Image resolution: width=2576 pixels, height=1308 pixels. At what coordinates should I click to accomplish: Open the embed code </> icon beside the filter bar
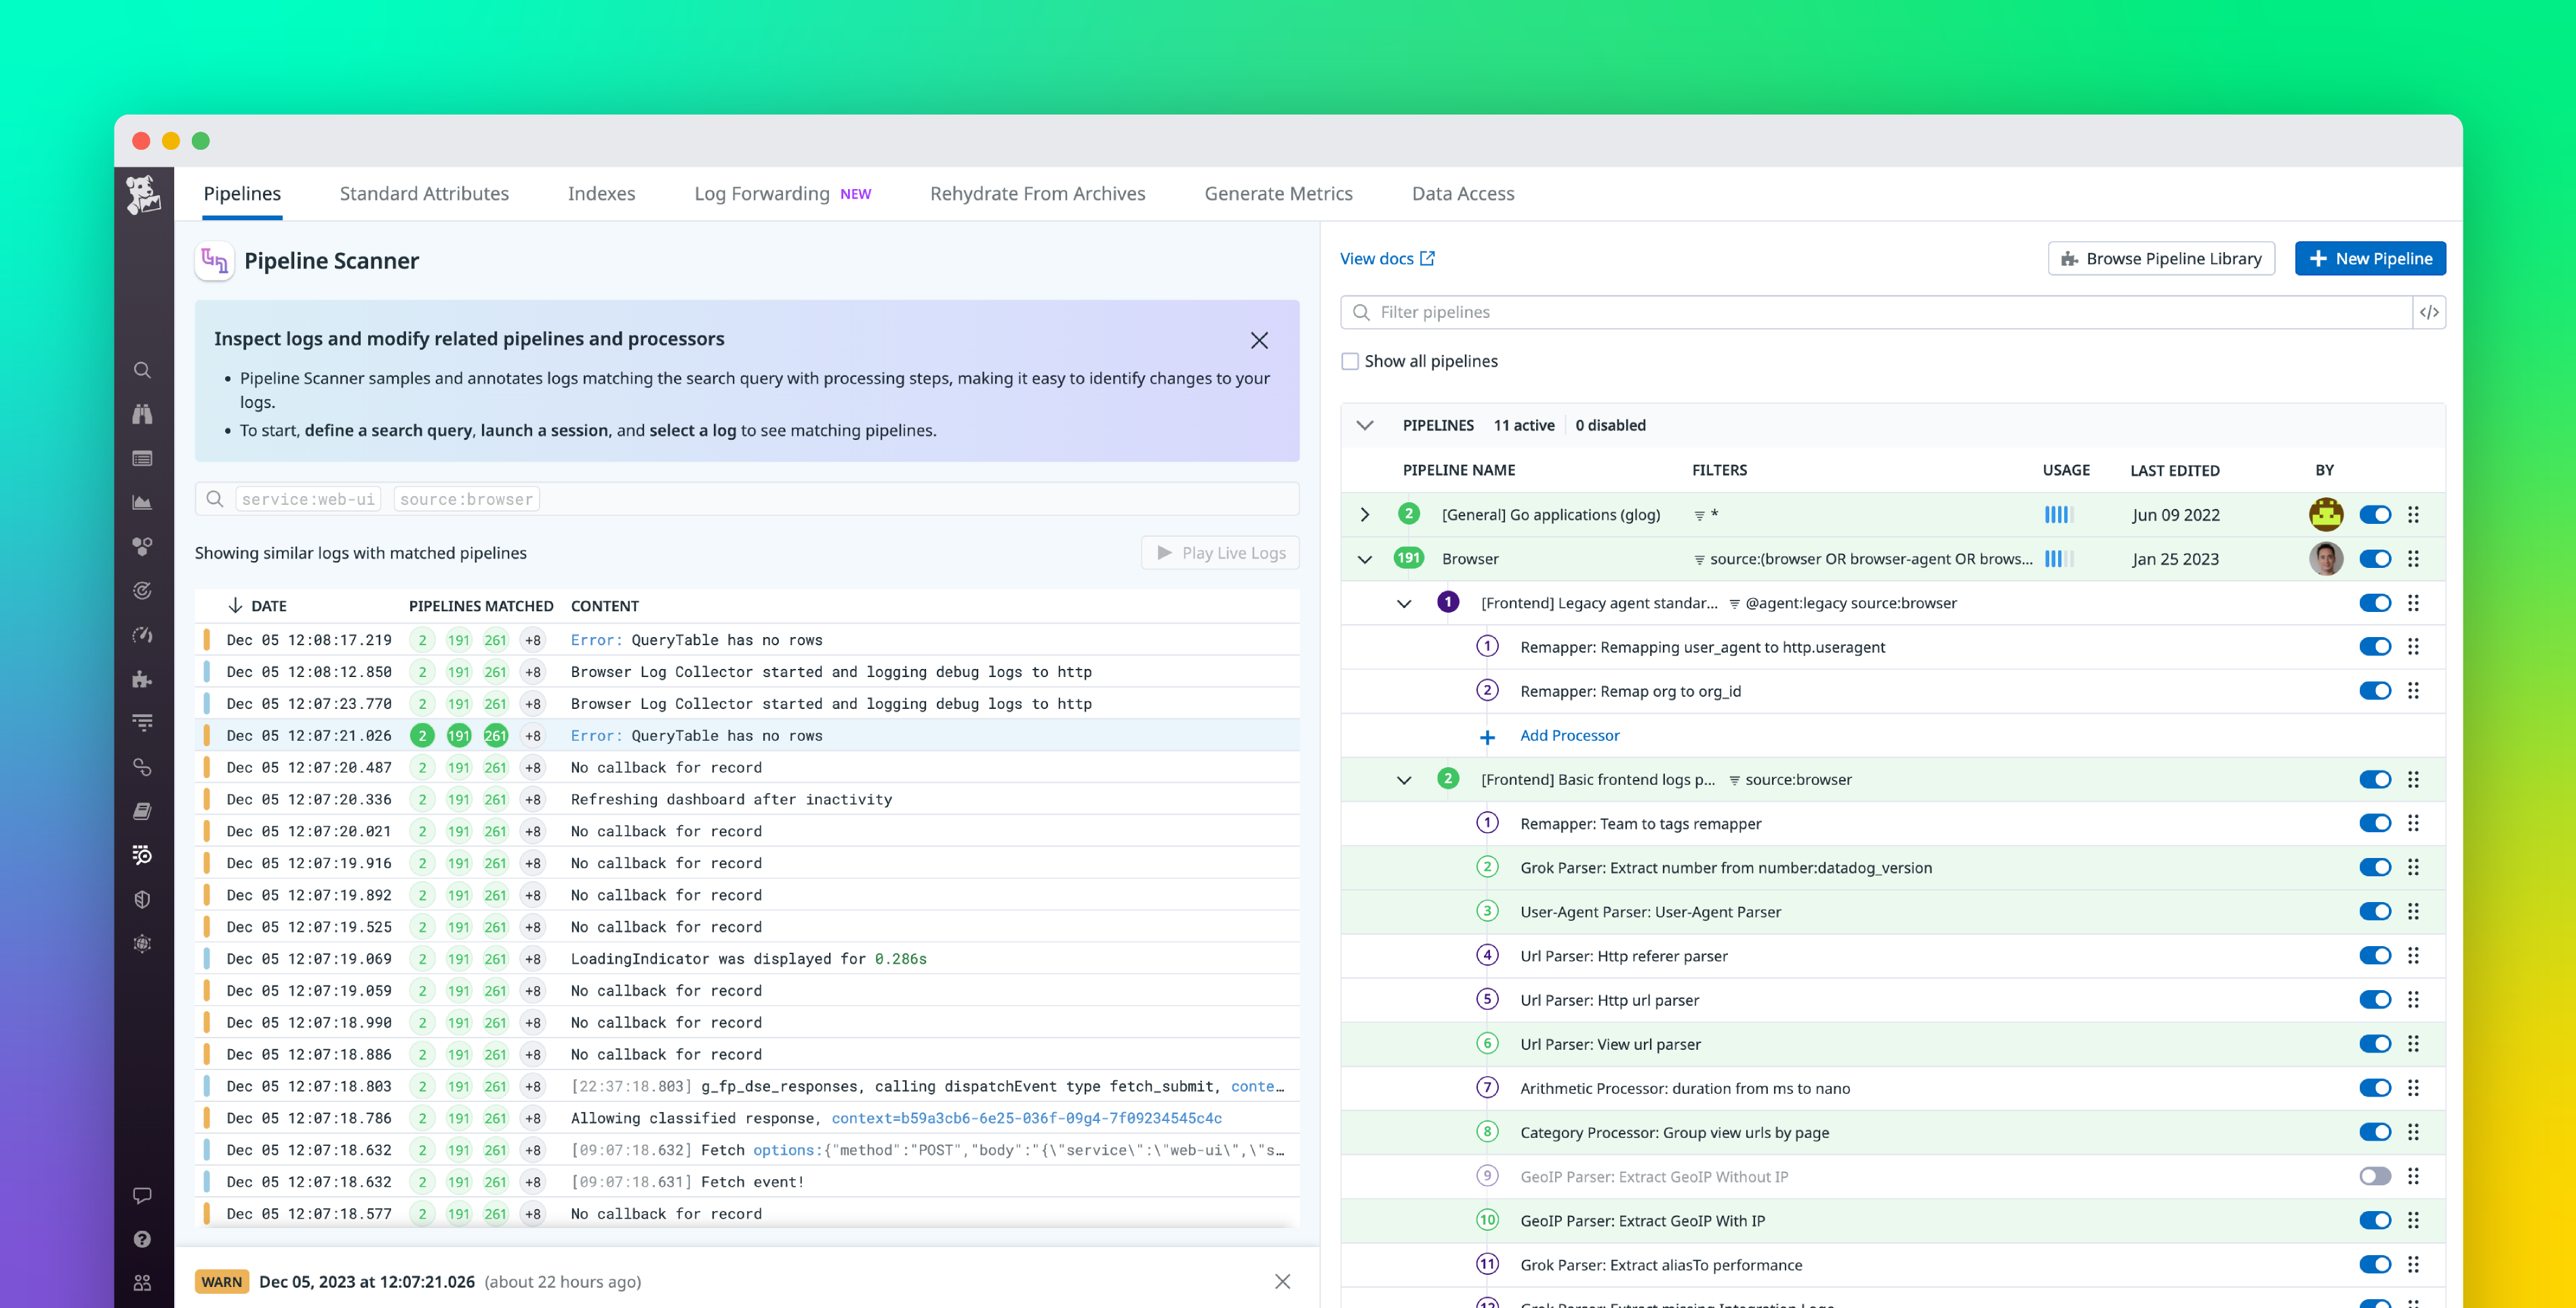click(2431, 311)
